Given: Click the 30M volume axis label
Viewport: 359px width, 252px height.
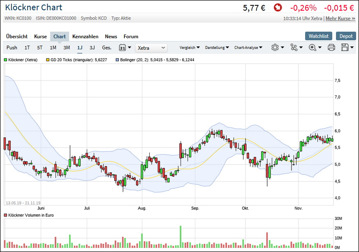Looking at the screenshot, I should pos(338,219).
